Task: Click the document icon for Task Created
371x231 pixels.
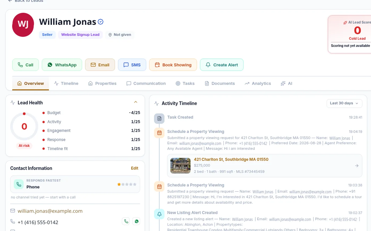Action: click(x=159, y=119)
